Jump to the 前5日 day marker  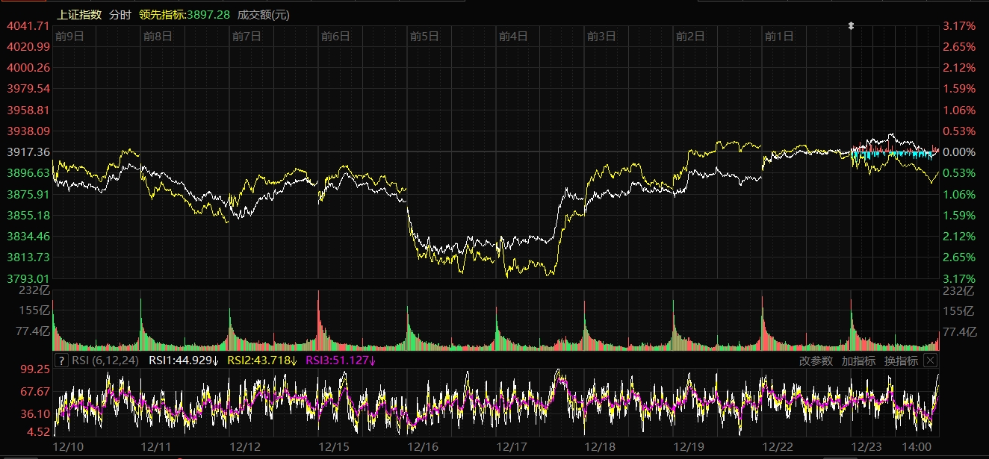[x=424, y=36]
